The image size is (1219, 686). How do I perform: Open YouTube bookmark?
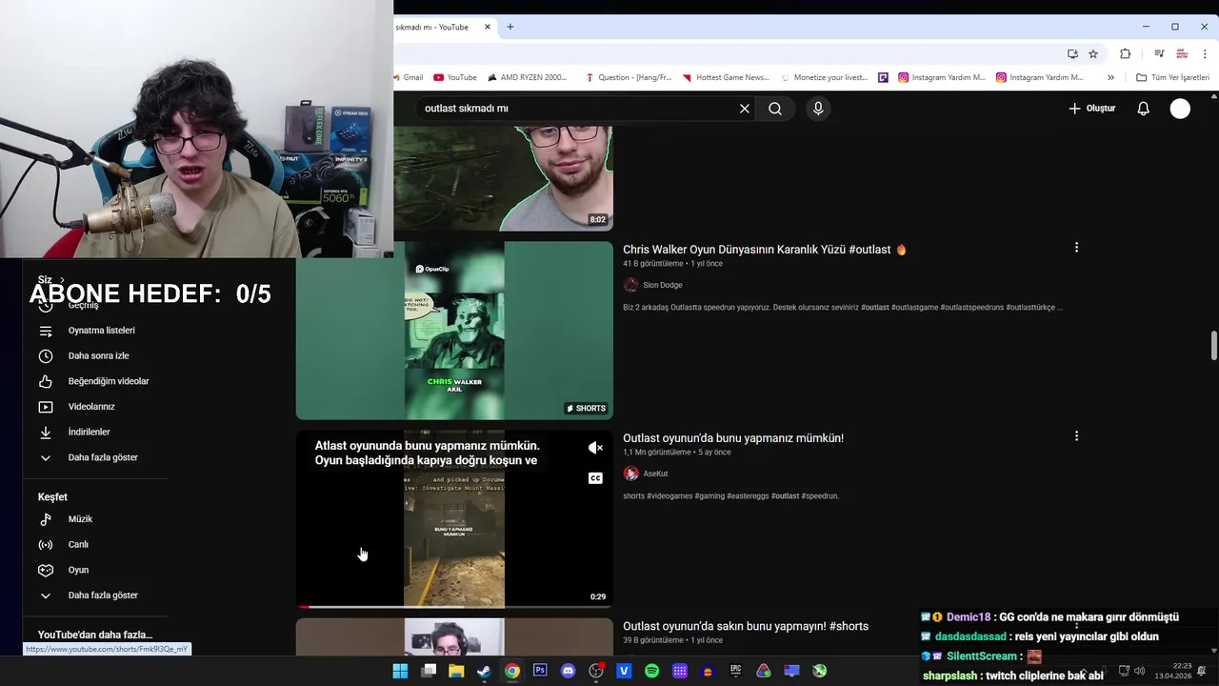click(455, 77)
